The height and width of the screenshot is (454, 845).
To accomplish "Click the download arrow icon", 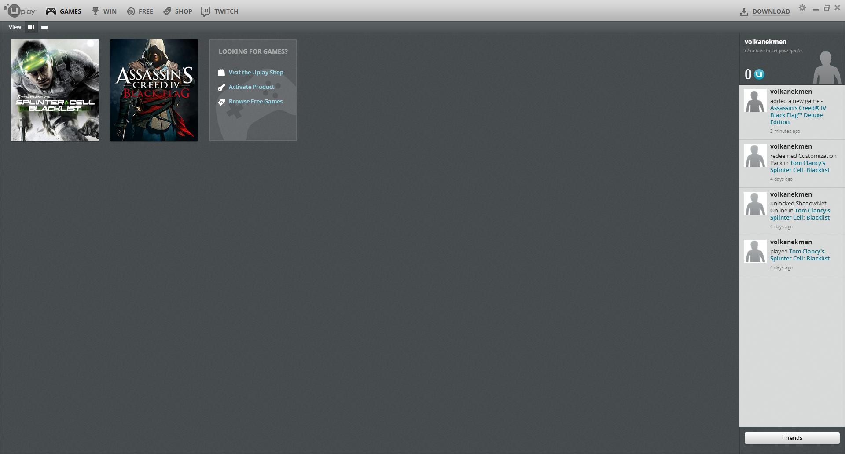I will click(744, 12).
